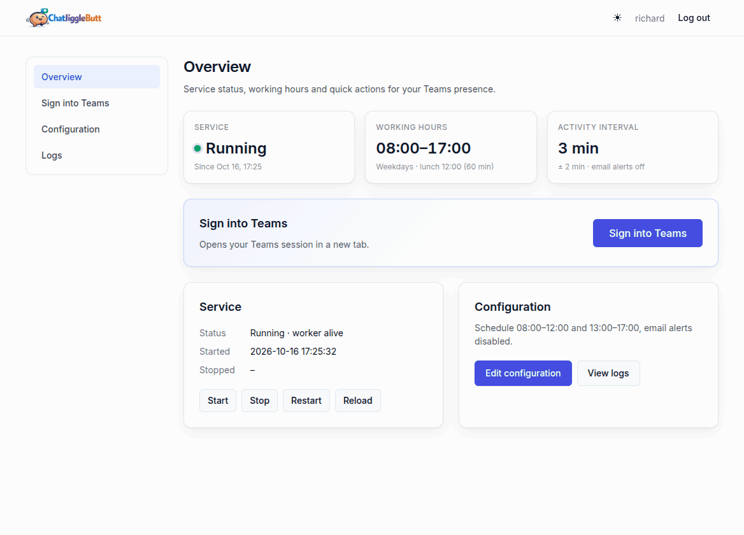
Task: Click the ChatJiggleButt logo
Action: [64, 18]
